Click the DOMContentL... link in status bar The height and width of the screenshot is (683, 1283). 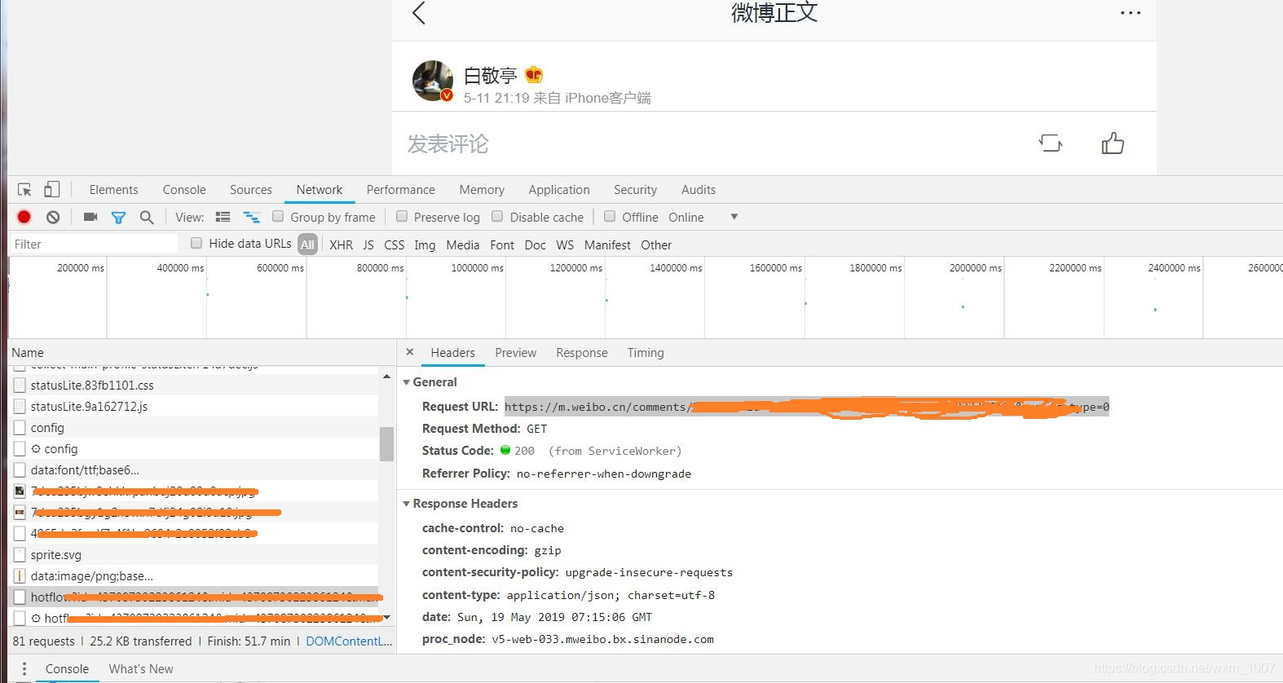[349, 641]
